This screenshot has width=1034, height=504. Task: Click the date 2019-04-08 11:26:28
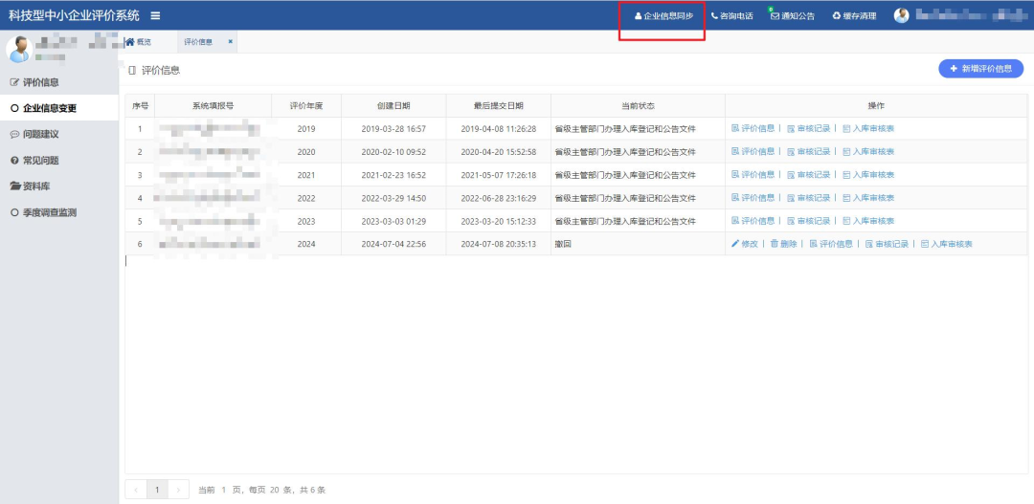click(499, 128)
